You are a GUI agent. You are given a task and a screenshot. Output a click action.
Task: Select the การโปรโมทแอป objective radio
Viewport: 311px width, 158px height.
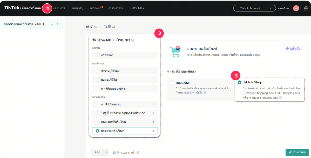(x=98, y=104)
